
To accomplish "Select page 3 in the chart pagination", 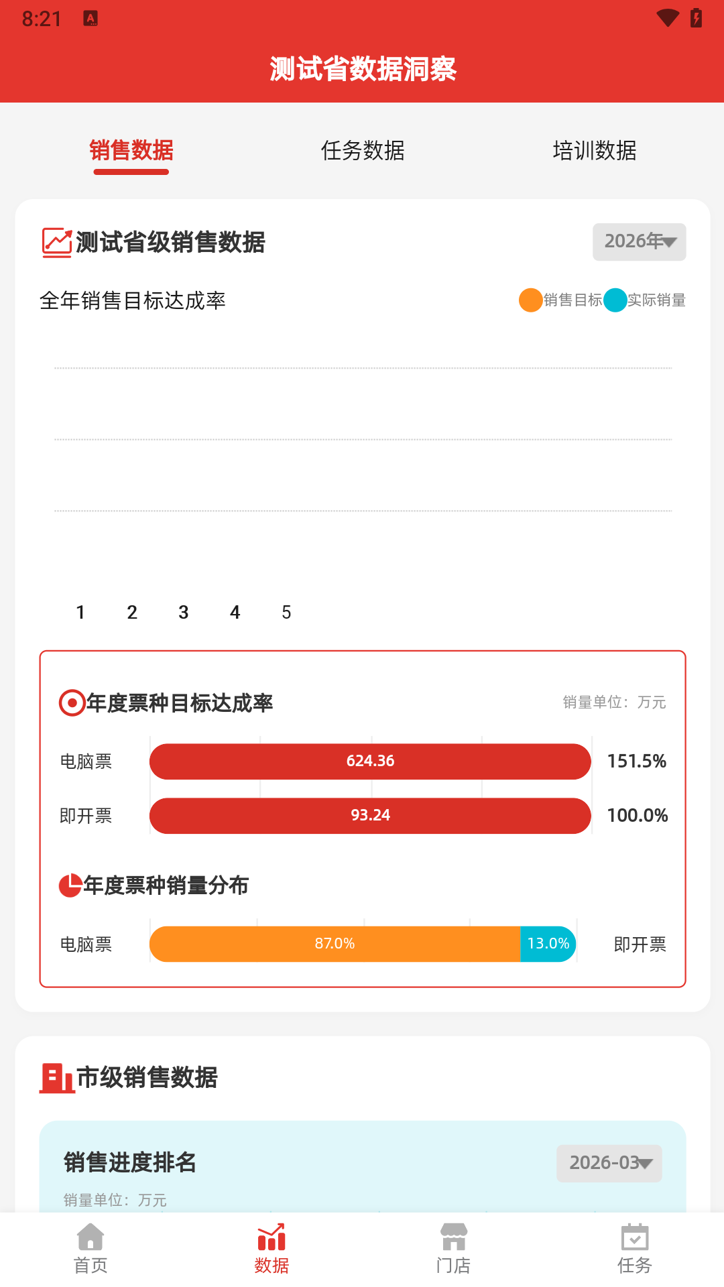I will point(183,611).
